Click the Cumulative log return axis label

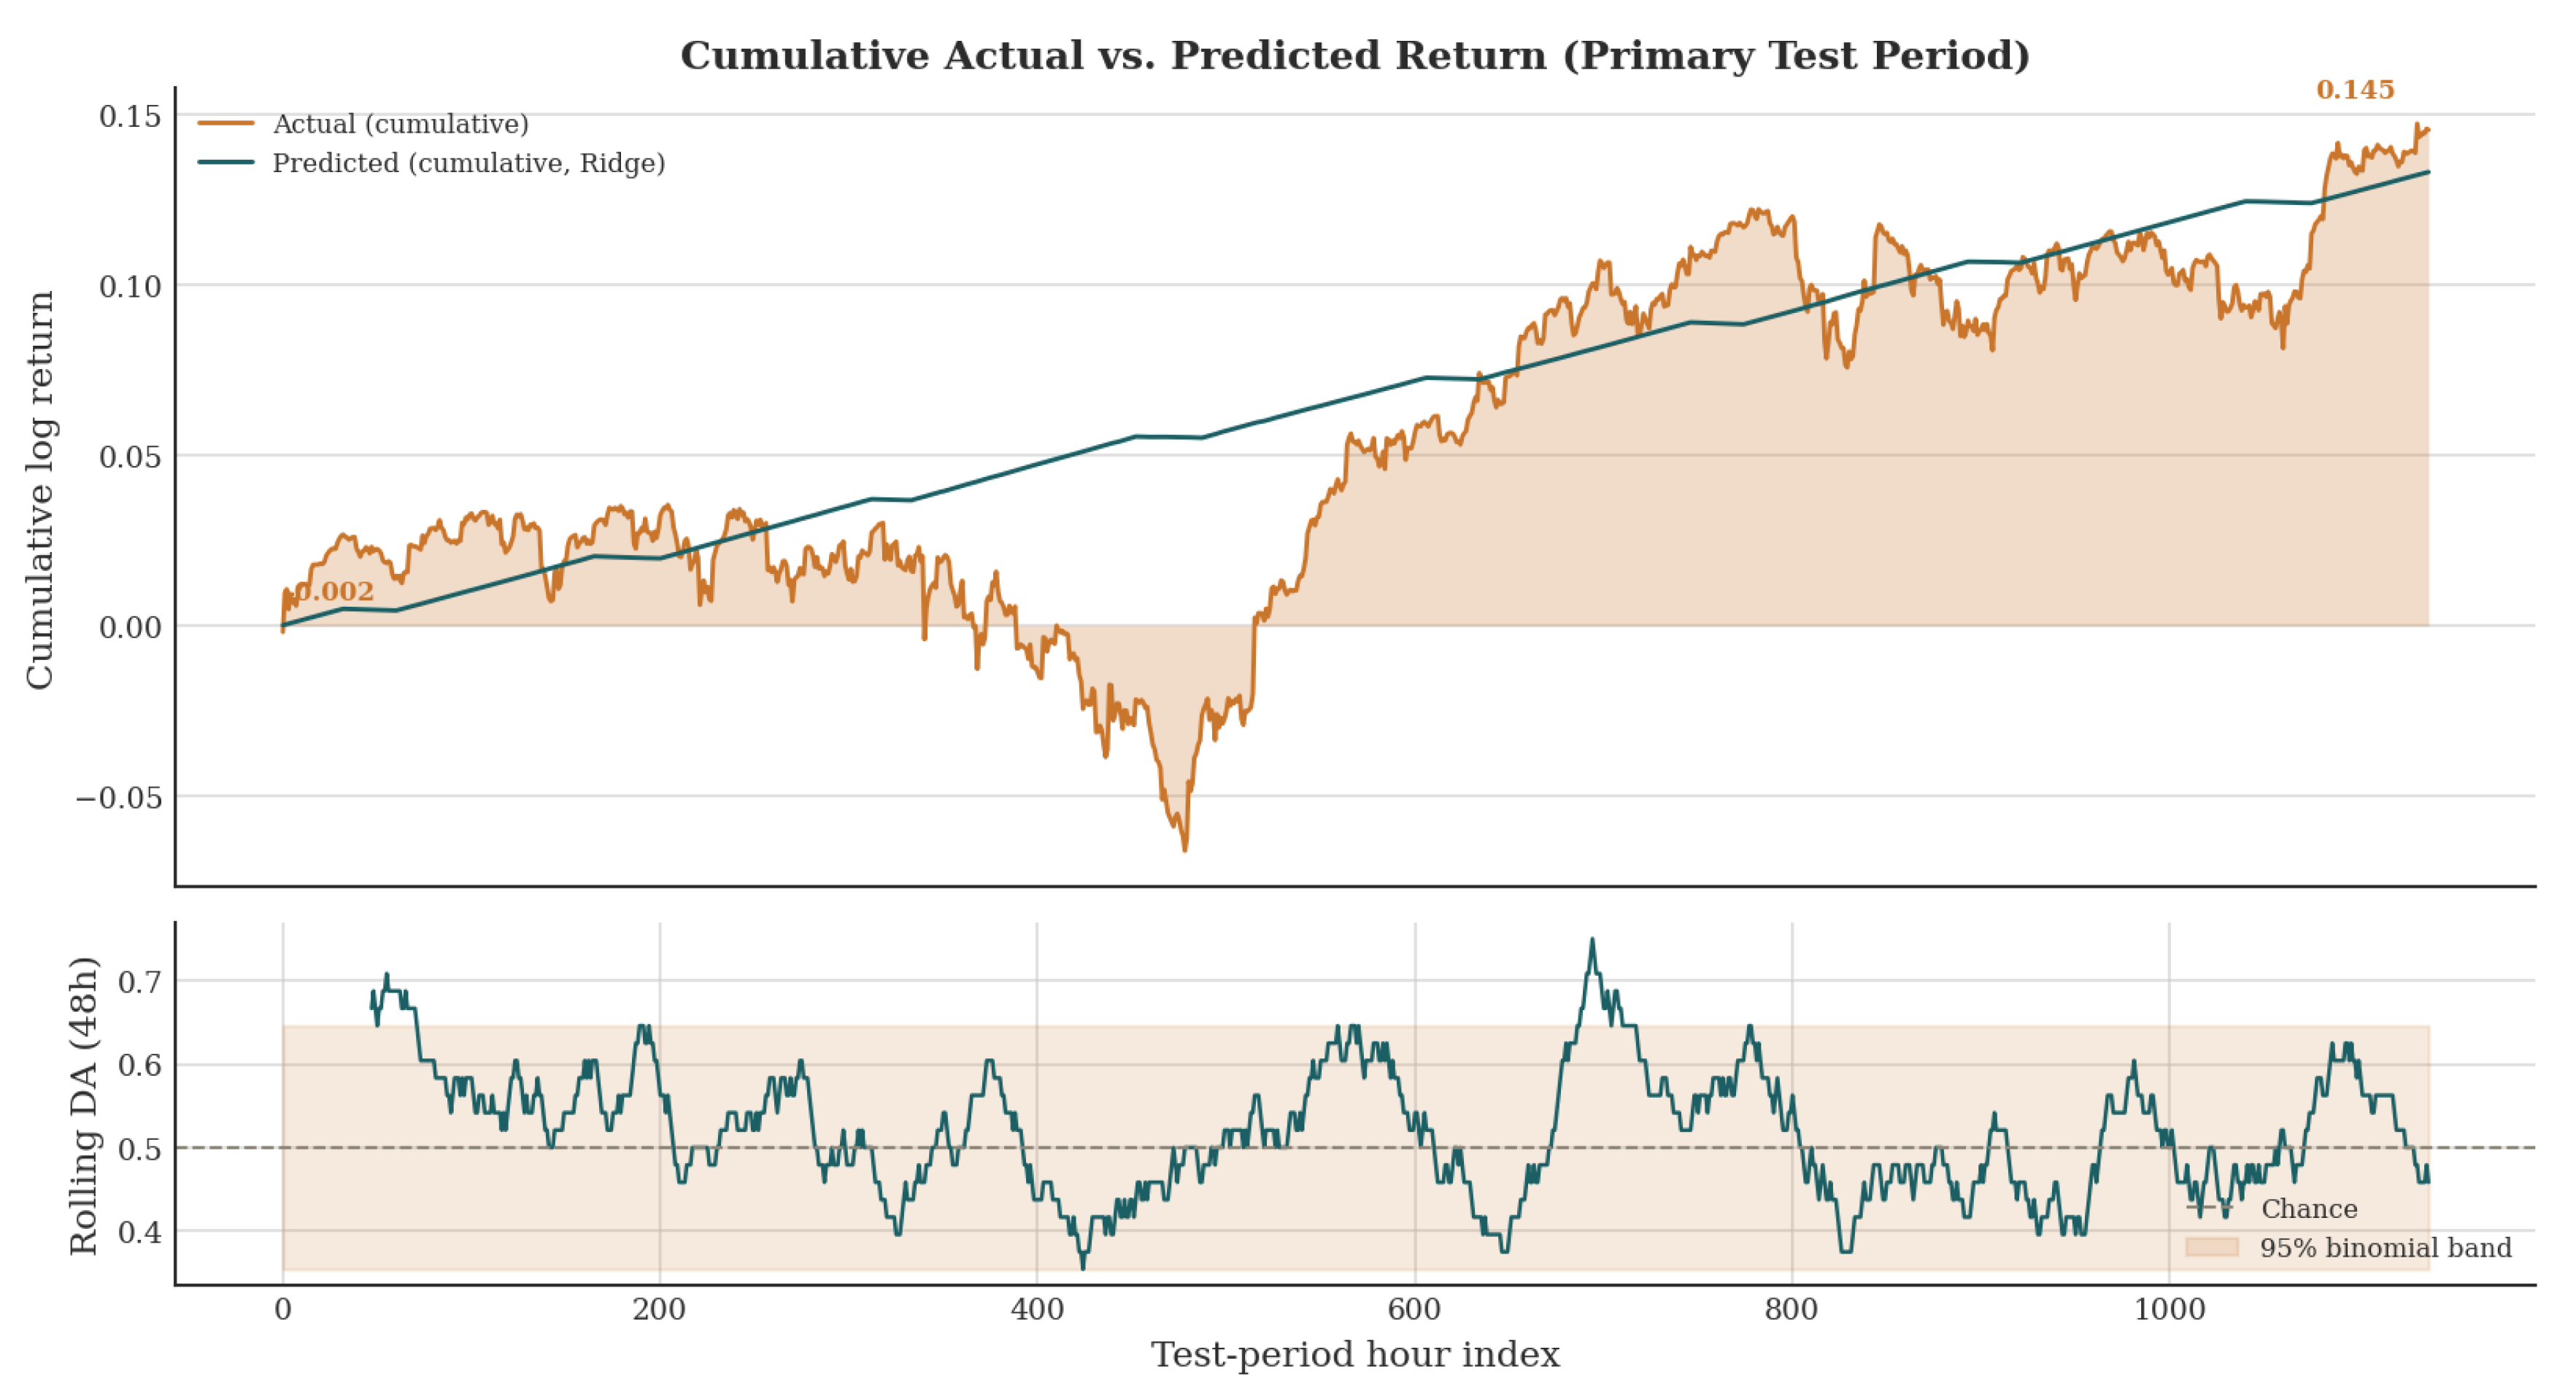coord(39,489)
